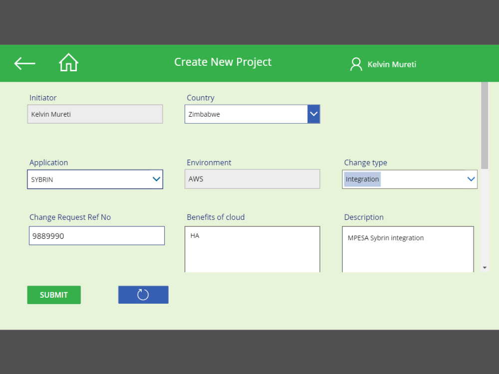Click the user profile icon
Screen dimensions: 499x374
click(x=356, y=64)
